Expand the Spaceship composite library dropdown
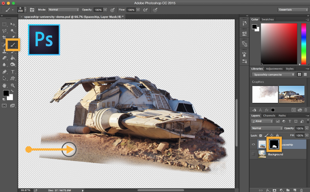The image size is (310, 192). tap(274, 74)
